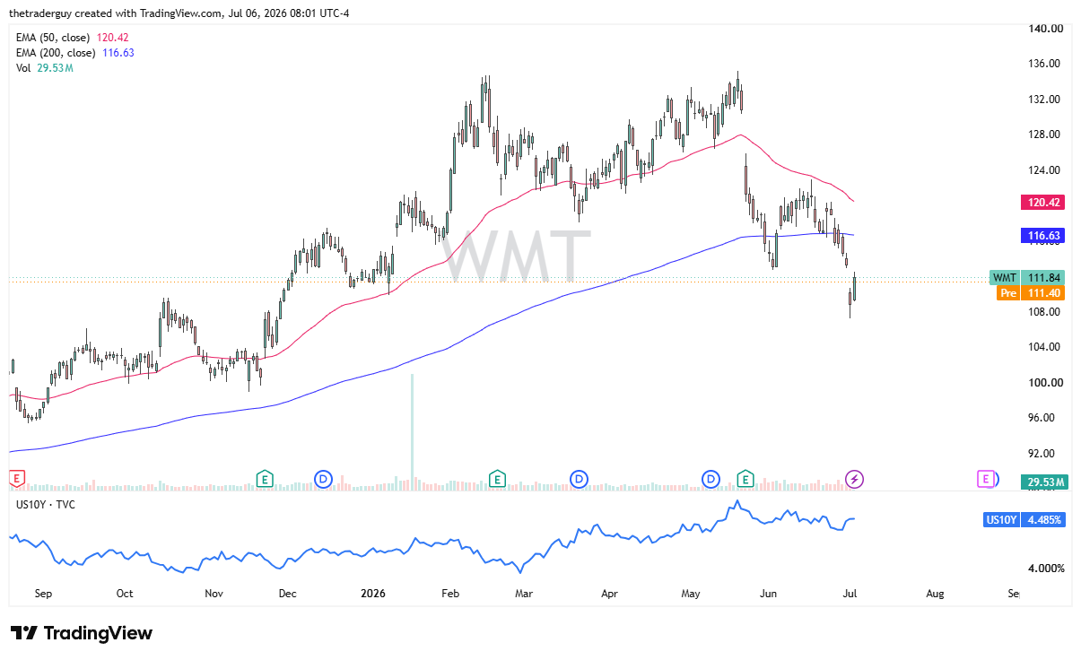1081x660 pixels.
Task: Click the Dec label on the time axis
Action: coord(288,594)
